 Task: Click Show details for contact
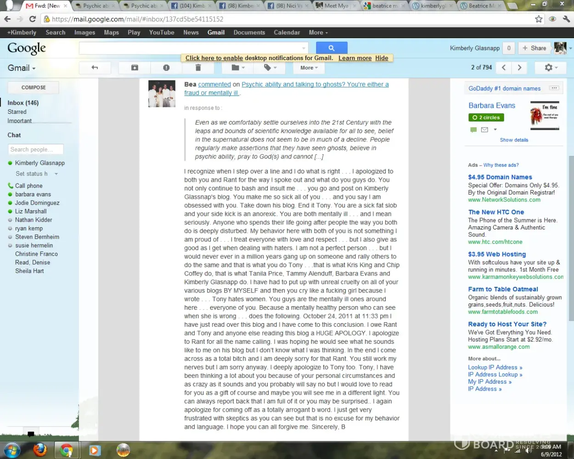tap(514, 140)
